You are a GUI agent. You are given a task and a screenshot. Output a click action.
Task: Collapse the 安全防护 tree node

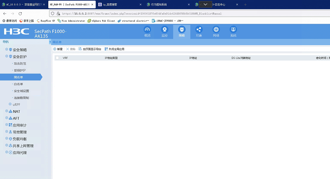click(x=7, y=56)
